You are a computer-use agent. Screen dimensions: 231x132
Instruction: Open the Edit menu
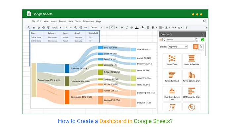click(x=39, y=21)
